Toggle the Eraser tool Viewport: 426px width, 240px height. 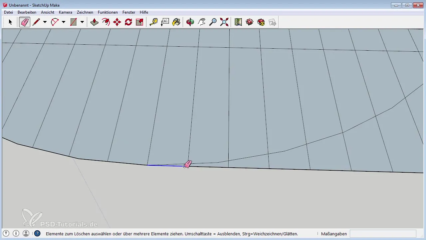[25, 22]
